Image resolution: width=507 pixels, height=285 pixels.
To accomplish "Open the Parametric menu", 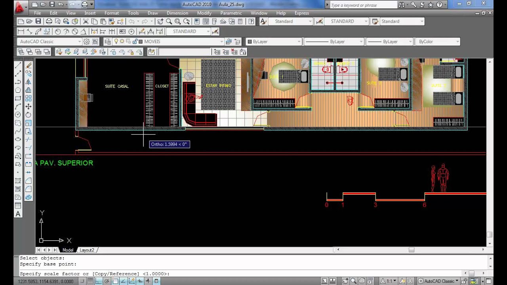I will (x=231, y=13).
